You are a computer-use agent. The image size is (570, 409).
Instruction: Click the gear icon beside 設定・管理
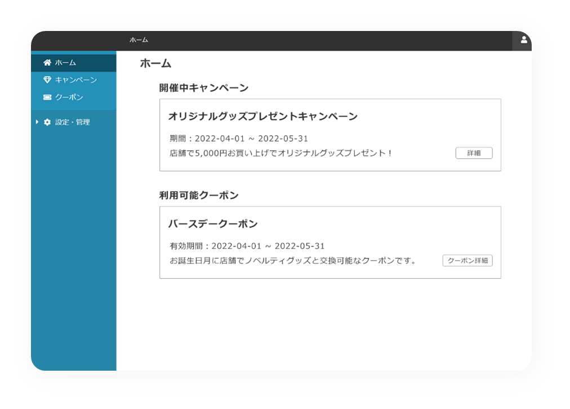point(47,122)
